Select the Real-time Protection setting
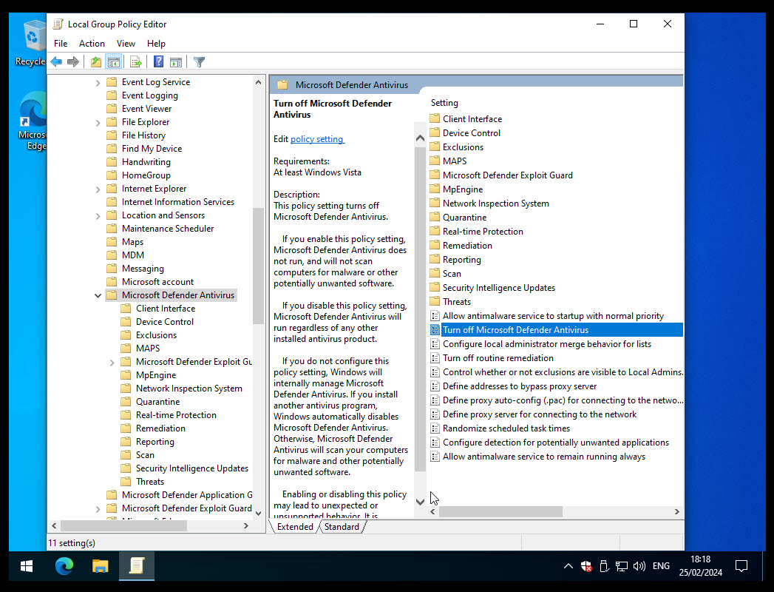The height and width of the screenshot is (592, 774). pyautogui.click(x=482, y=231)
